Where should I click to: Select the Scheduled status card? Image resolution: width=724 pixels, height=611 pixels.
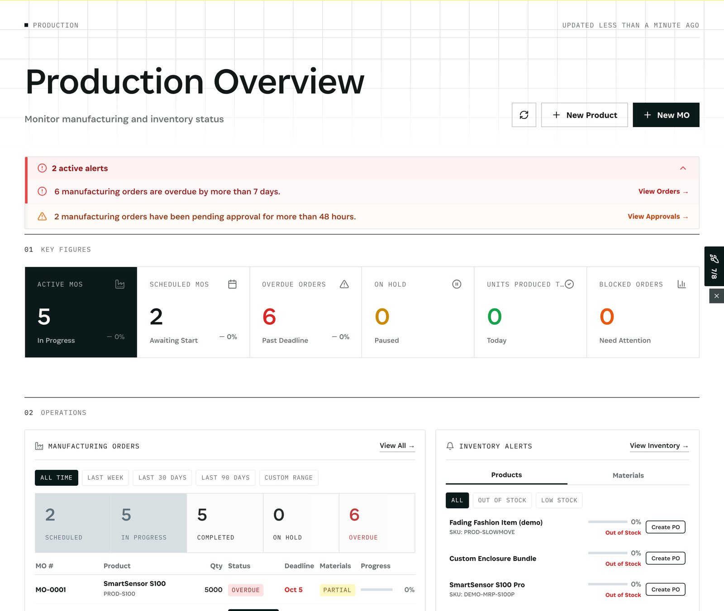click(x=73, y=523)
